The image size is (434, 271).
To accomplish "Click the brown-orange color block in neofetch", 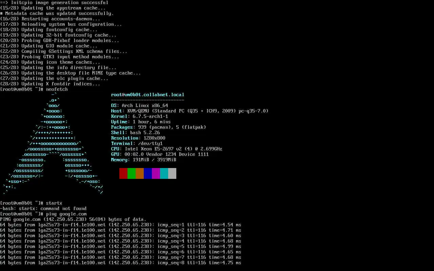I will coord(140,173).
